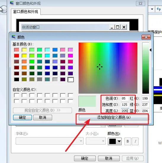This screenshot has width=162, height=163.
Task: Click the 绿(G) value field showing 237
Action: pos(145,105)
